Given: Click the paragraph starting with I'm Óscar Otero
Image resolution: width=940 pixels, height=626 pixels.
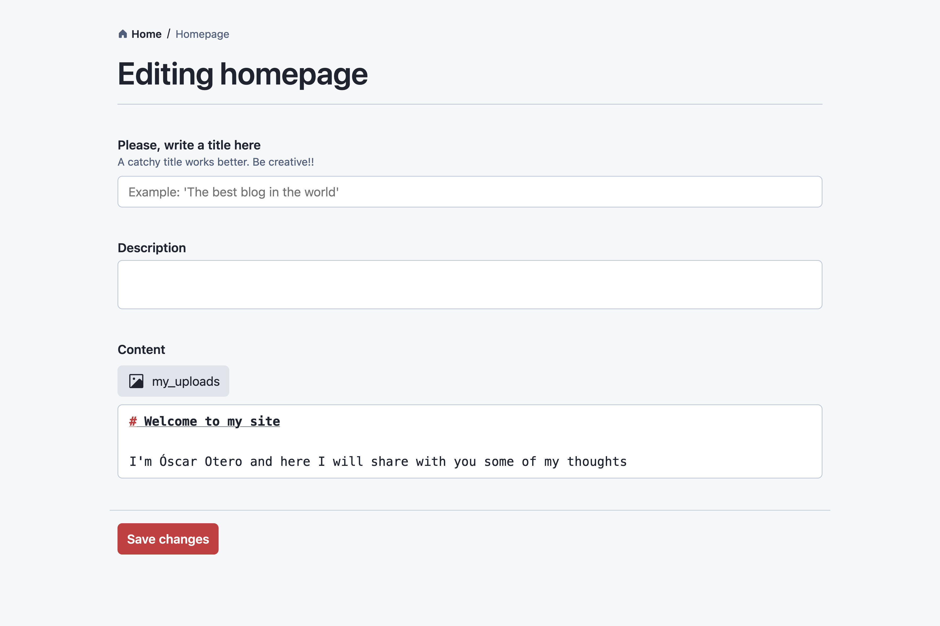Looking at the screenshot, I should point(377,461).
